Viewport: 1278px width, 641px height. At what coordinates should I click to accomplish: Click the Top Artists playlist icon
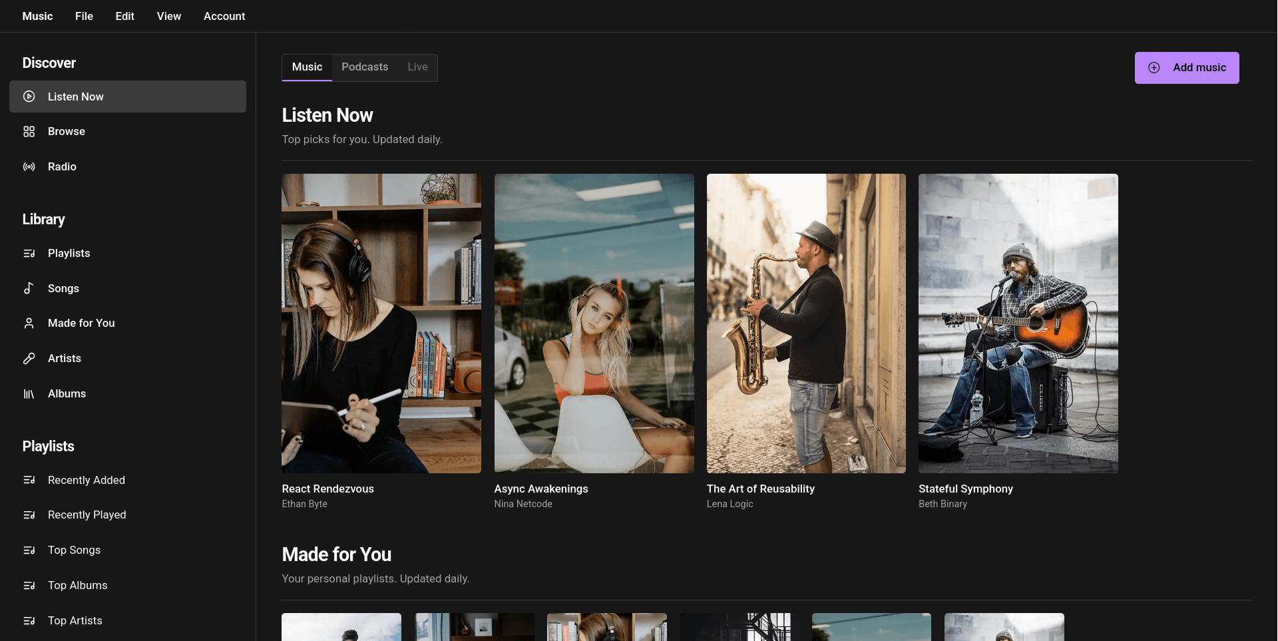(x=29, y=620)
